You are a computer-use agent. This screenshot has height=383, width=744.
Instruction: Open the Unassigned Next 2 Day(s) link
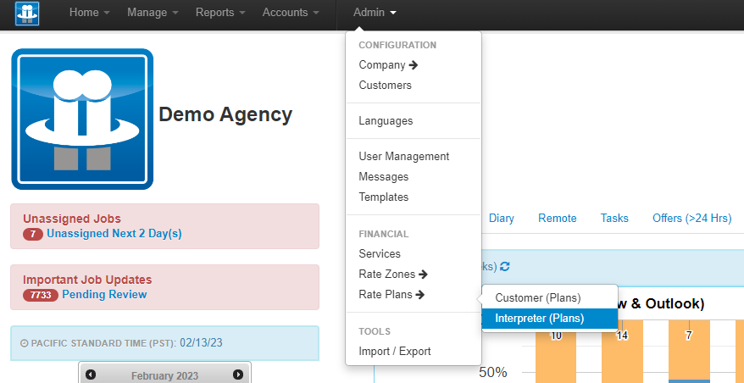coord(114,234)
